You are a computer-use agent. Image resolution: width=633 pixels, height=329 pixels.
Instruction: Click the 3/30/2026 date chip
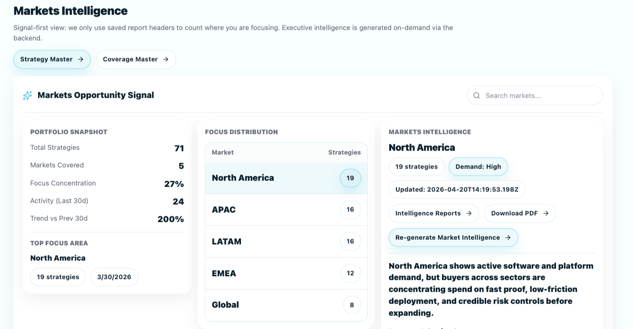[x=114, y=277]
